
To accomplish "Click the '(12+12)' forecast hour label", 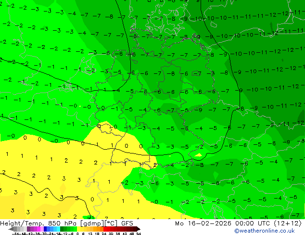I will [x=288, y=223].
